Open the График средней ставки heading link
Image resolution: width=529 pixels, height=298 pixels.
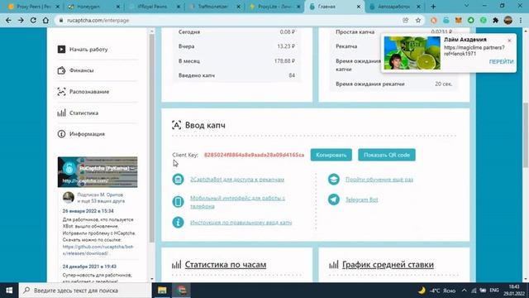pos(388,265)
